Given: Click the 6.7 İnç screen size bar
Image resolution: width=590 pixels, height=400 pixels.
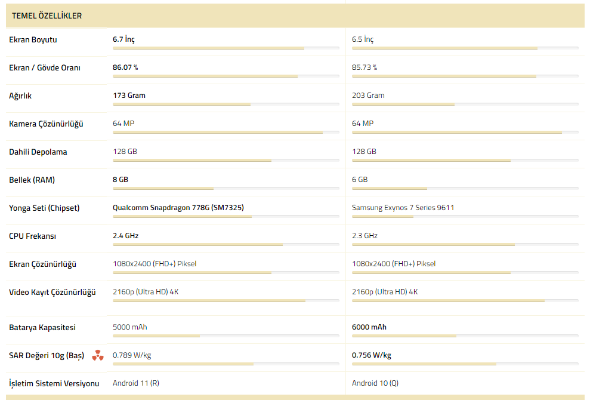Looking at the screenshot, I should (226, 48).
